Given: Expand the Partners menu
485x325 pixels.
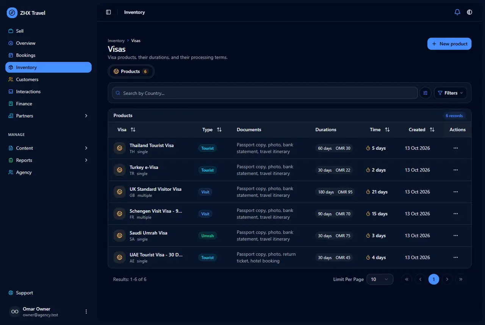Looking at the screenshot, I should (x=48, y=116).
